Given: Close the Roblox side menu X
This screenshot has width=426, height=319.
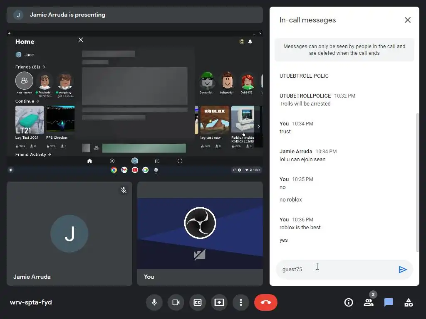Looking at the screenshot, I should pyautogui.click(x=81, y=40).
